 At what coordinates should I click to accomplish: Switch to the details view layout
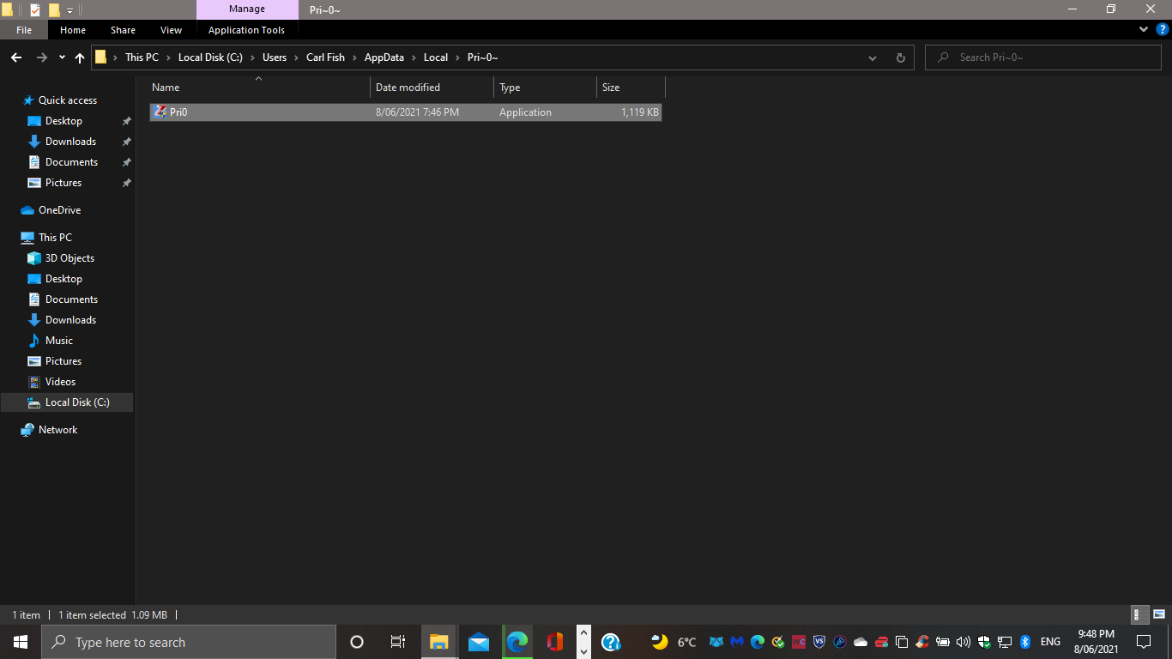(1140, 614)
